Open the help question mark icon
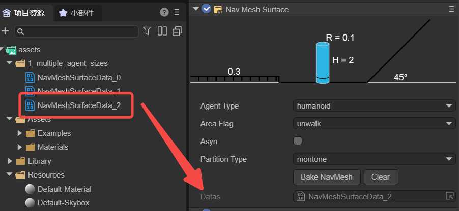The width and height of the screenshot is (459, 211). [x=164, y=13]
